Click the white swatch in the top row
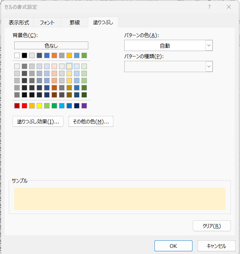 click(17, 55)
